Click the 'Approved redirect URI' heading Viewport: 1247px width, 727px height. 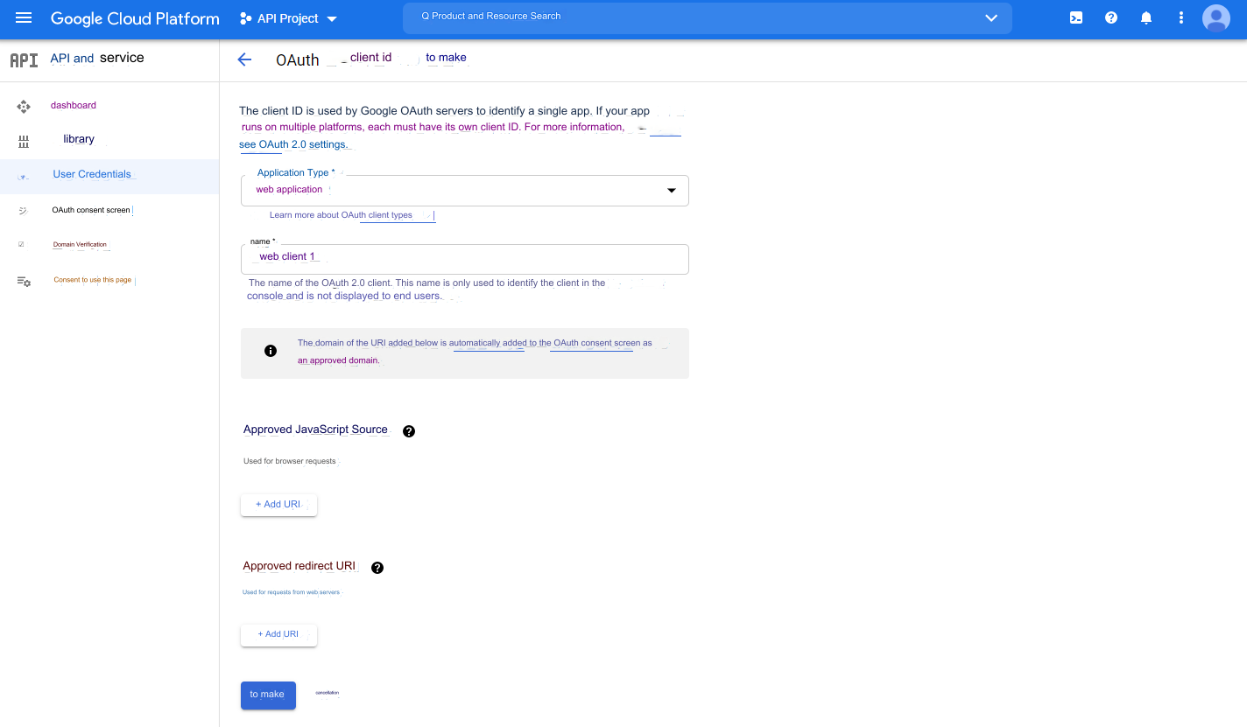click(x=299, y=566)
